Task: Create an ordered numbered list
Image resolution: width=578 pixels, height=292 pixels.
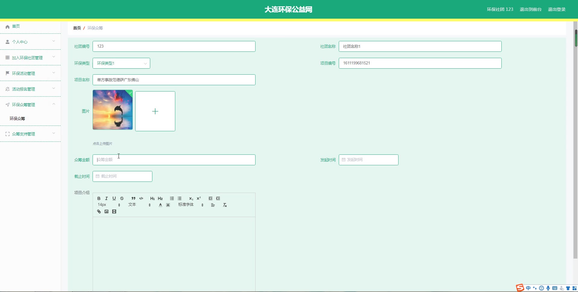Action: click(172, 198)
